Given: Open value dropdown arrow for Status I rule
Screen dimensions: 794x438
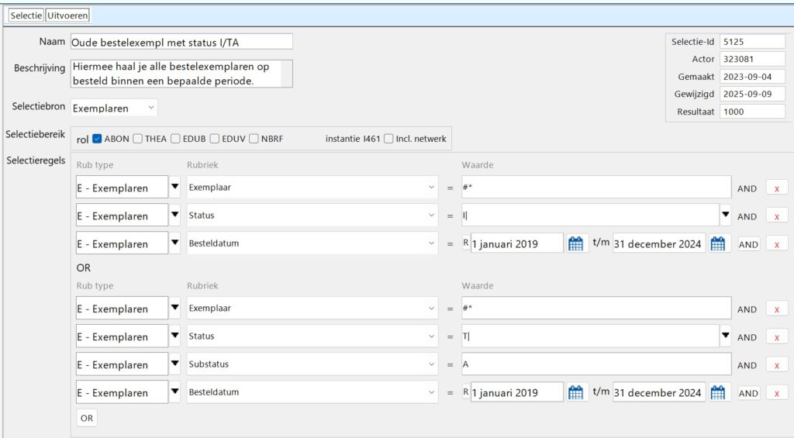Looking at the screenshot, I should tap(725, 216).
